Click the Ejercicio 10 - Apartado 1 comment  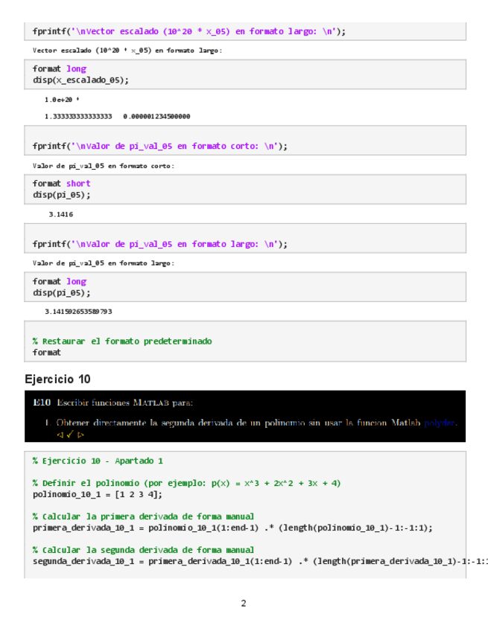point(98,461)
